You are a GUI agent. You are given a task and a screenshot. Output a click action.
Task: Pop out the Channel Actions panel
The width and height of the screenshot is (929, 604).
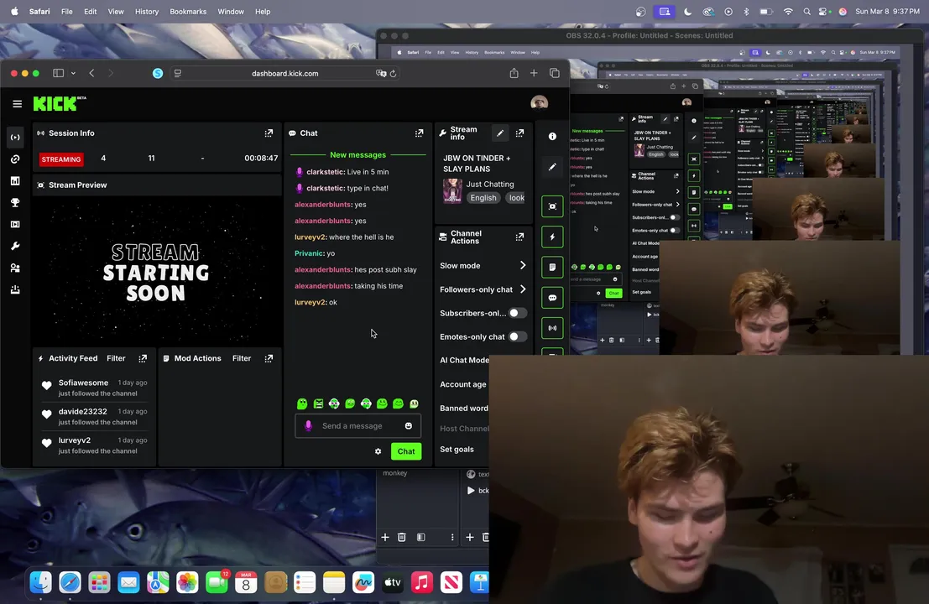click(x=519, y=237)
